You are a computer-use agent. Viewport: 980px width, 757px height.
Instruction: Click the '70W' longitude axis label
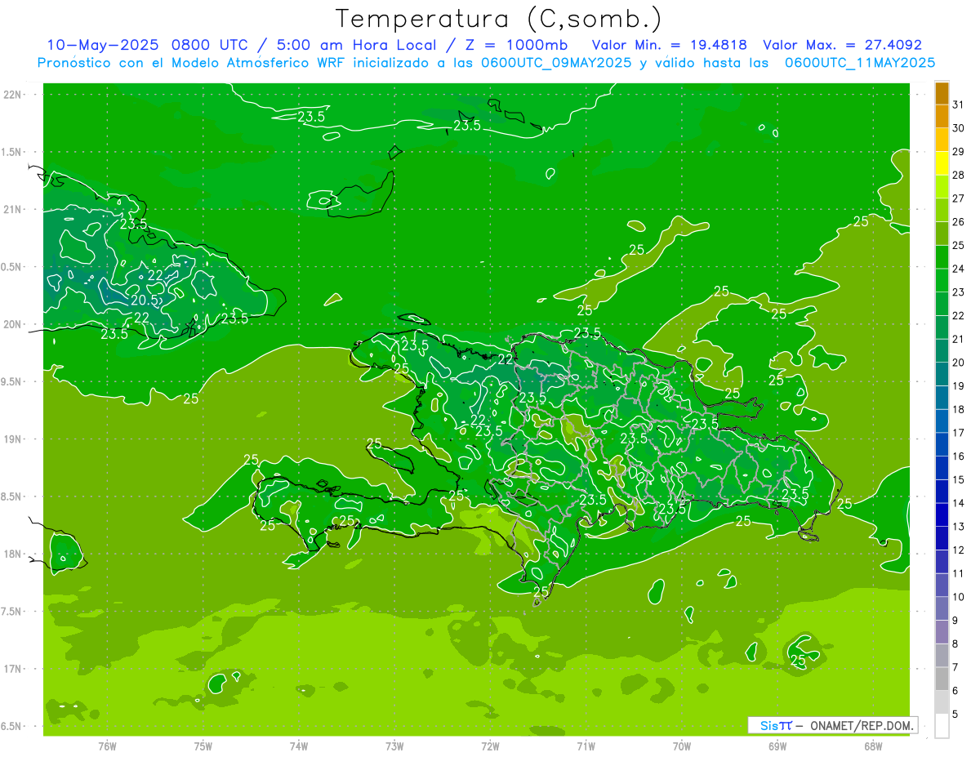(x=682, y=746)
